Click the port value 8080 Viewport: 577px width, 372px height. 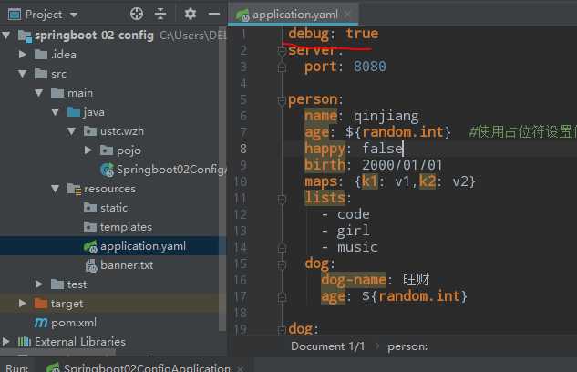click(370, 67)
